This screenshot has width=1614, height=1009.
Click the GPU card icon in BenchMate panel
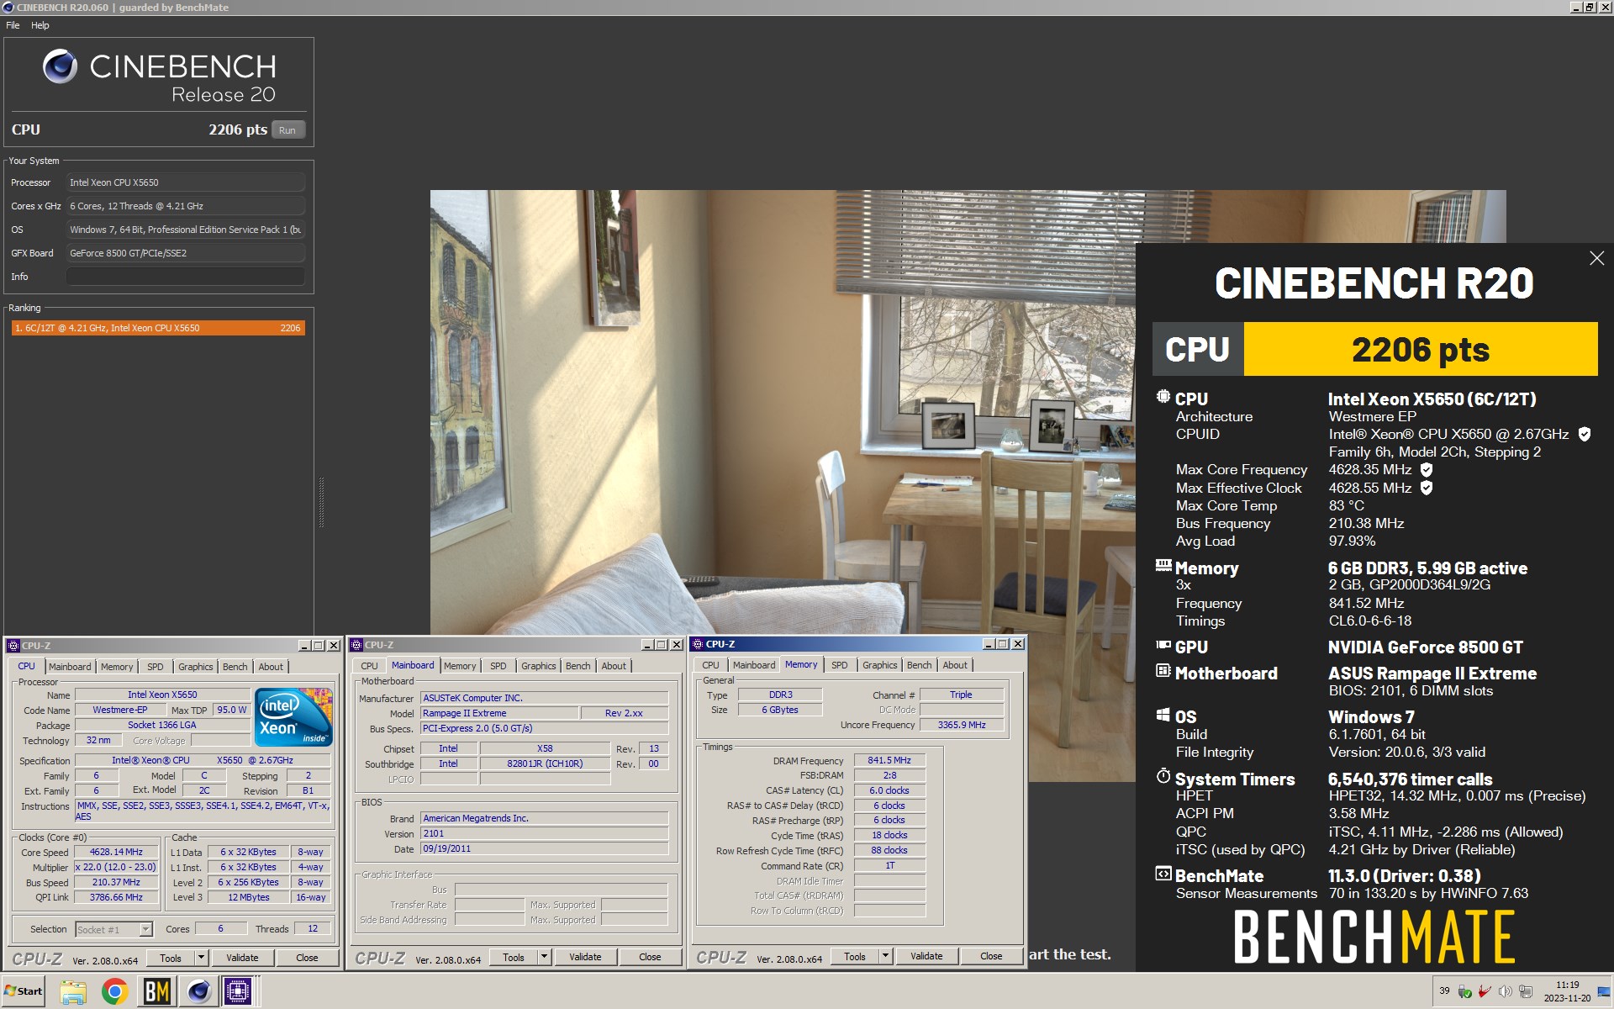1163,645
